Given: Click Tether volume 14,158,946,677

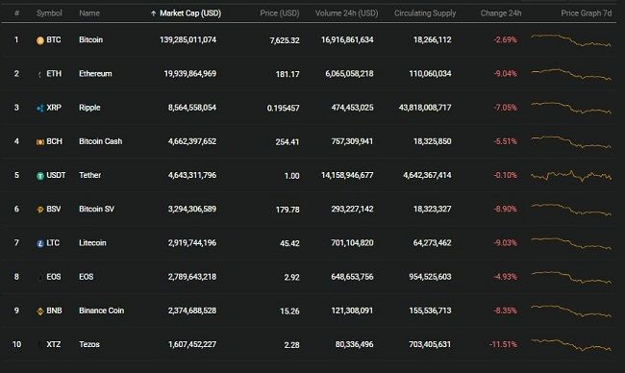Looking at the screenshot, I should coord(347,175).
